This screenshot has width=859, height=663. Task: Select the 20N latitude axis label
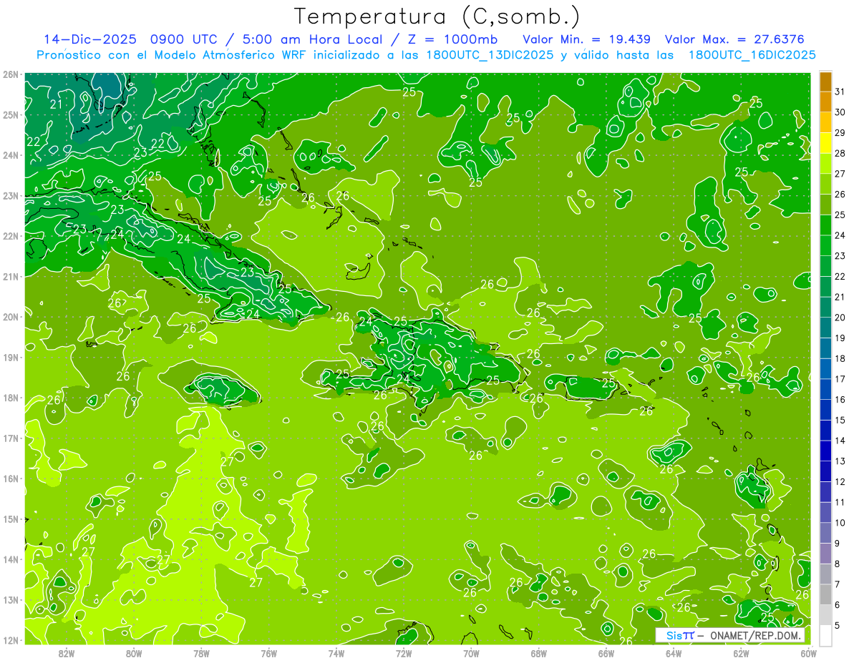click(11, 317)
